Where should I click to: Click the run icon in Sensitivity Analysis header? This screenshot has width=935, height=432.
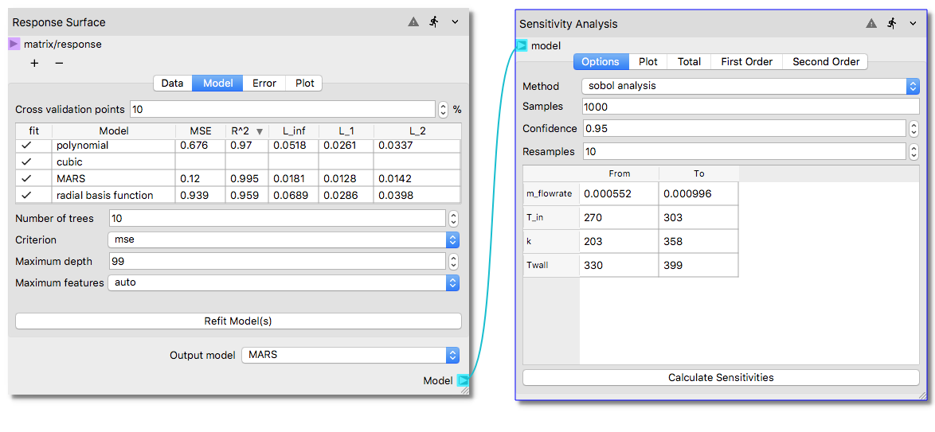(892, 24)
